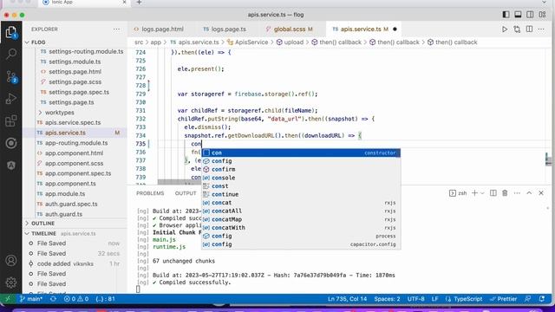Maximize the panel with up chevron
Screen dimensions: 555x312
tap(529, 193)
